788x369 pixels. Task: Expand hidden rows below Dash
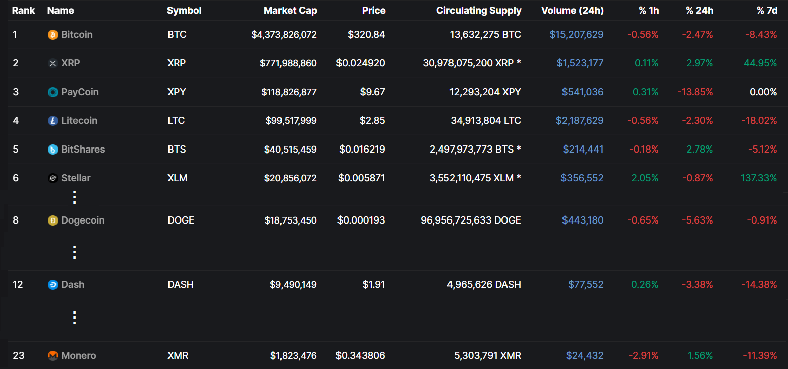click(x=74, y=318)
